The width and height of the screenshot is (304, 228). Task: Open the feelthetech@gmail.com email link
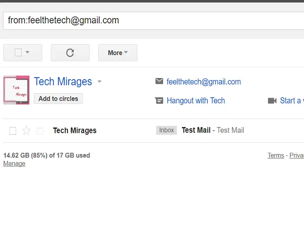(204, 82)
